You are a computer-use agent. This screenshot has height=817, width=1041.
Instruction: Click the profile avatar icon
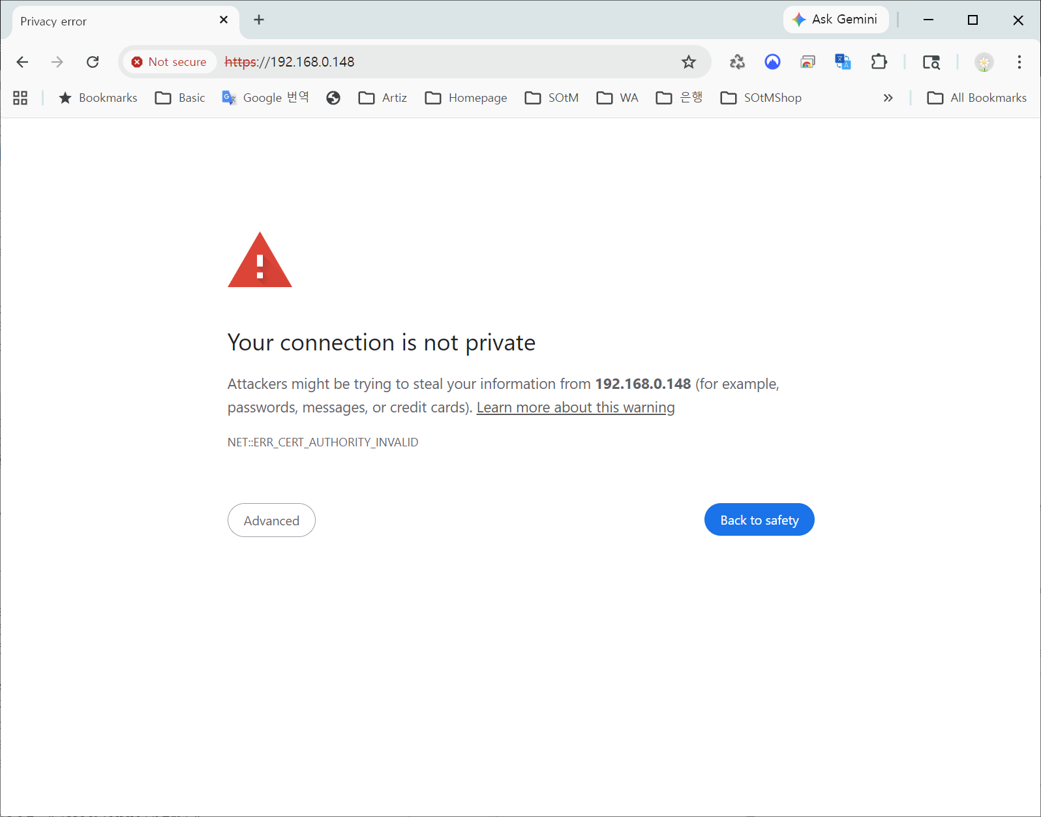pyautogui.click(x=984, y=62)
